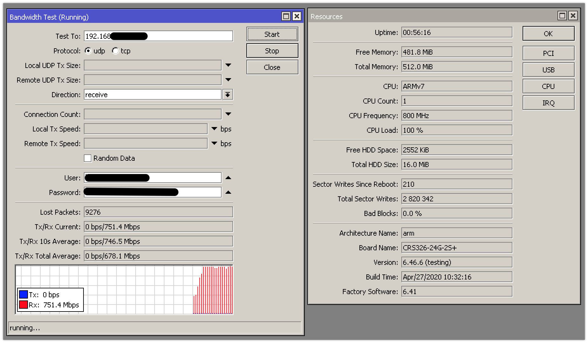Click the Tx/Rx bandwidth graph

coord(124,290)
